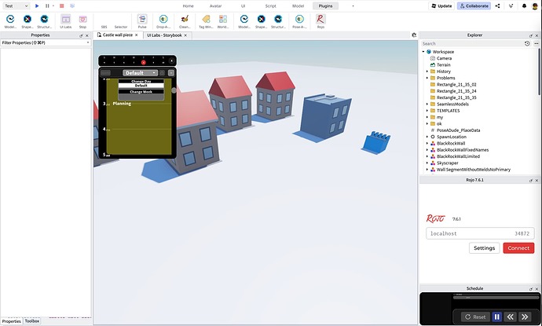Switch to the Home ribbon tab
Viewport: 542px width, 326px height.
pyautogui.click(x=188, y=5)
